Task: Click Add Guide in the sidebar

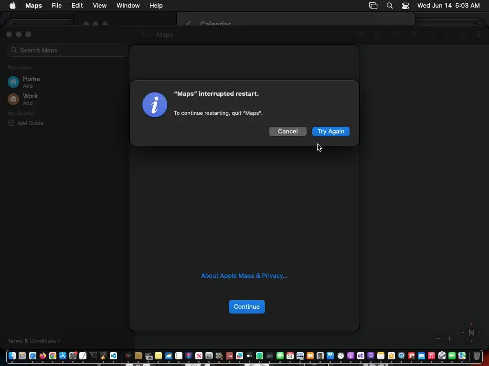Action: pyautogui.click(x=26, y=123)
